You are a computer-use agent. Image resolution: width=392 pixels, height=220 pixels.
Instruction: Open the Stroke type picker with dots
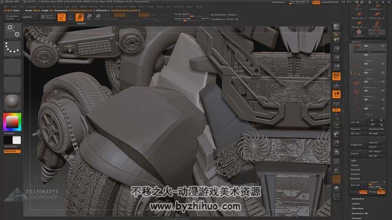click(12, 48)
